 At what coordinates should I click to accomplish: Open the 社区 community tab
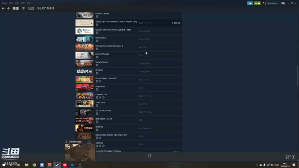(31, 8)
